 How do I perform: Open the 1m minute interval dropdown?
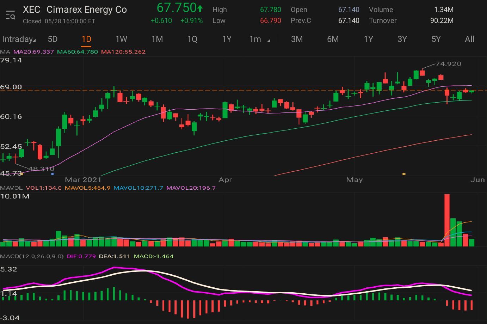(259, 39)
